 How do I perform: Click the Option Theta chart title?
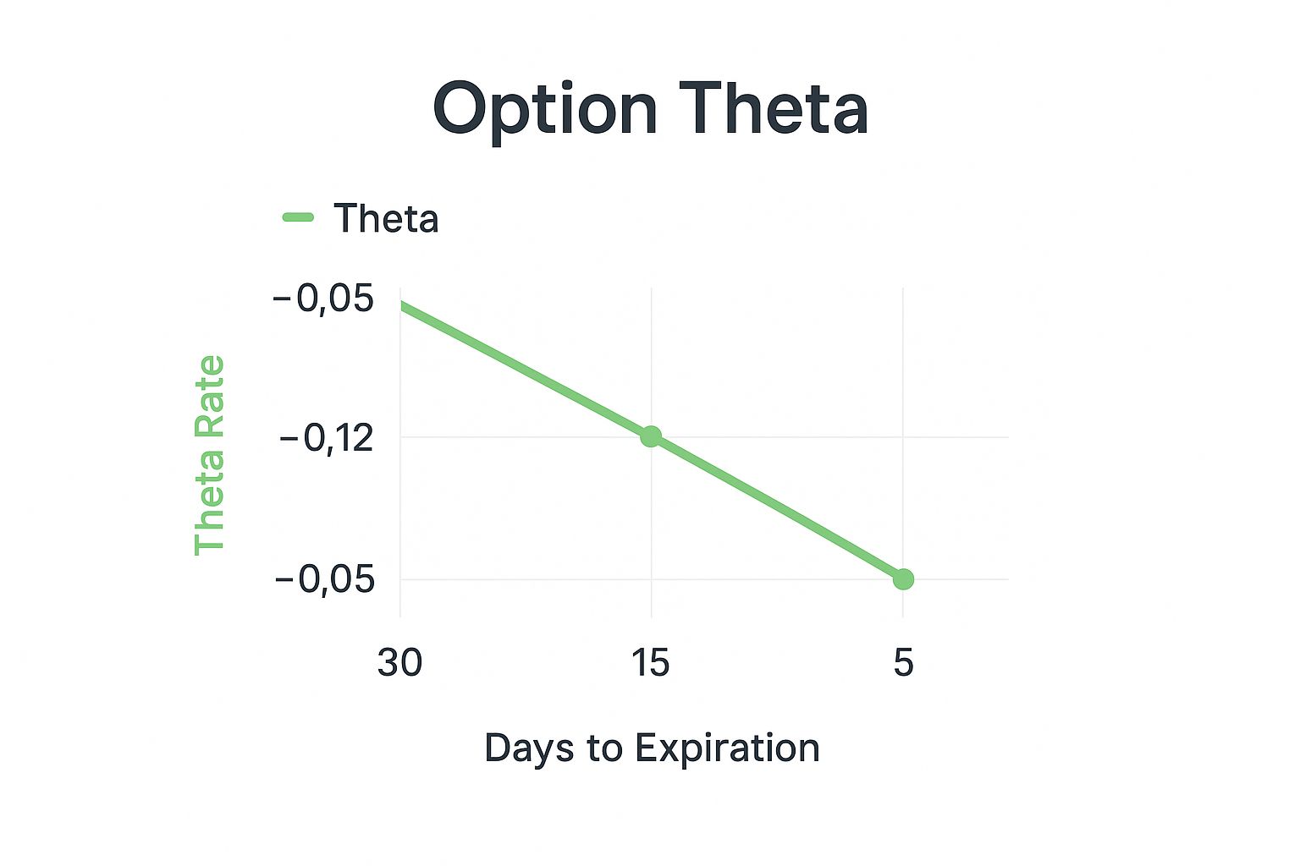point(650,110)
